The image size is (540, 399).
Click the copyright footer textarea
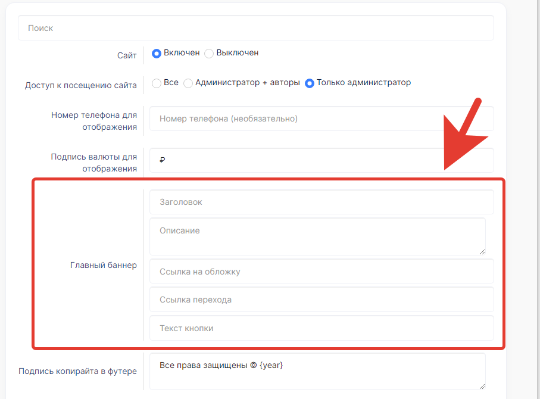point(317,372)
